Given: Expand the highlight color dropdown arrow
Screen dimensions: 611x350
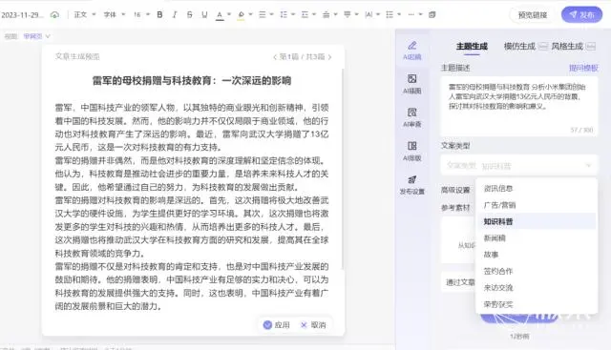Looking at the screenshot, I should 250,15.
